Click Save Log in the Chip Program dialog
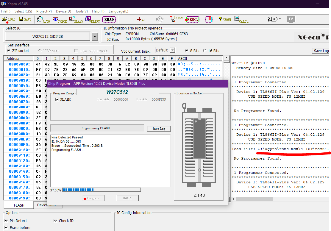This screenshot has width=331, height=231. (159, 129)
